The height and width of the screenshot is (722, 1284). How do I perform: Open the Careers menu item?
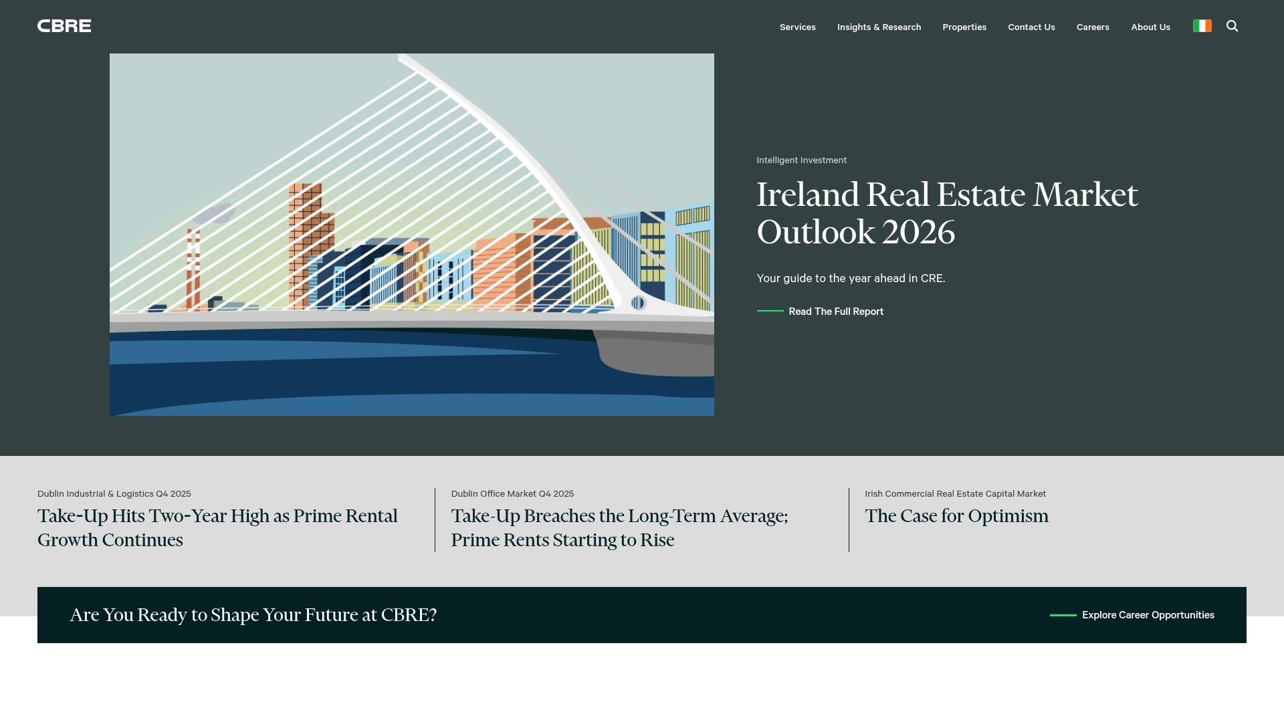pos(1092,27)
